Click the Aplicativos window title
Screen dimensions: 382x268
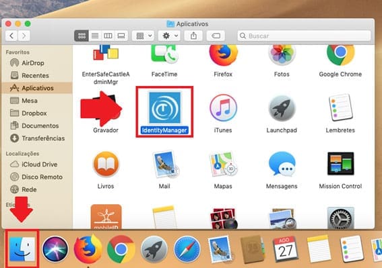192,24
